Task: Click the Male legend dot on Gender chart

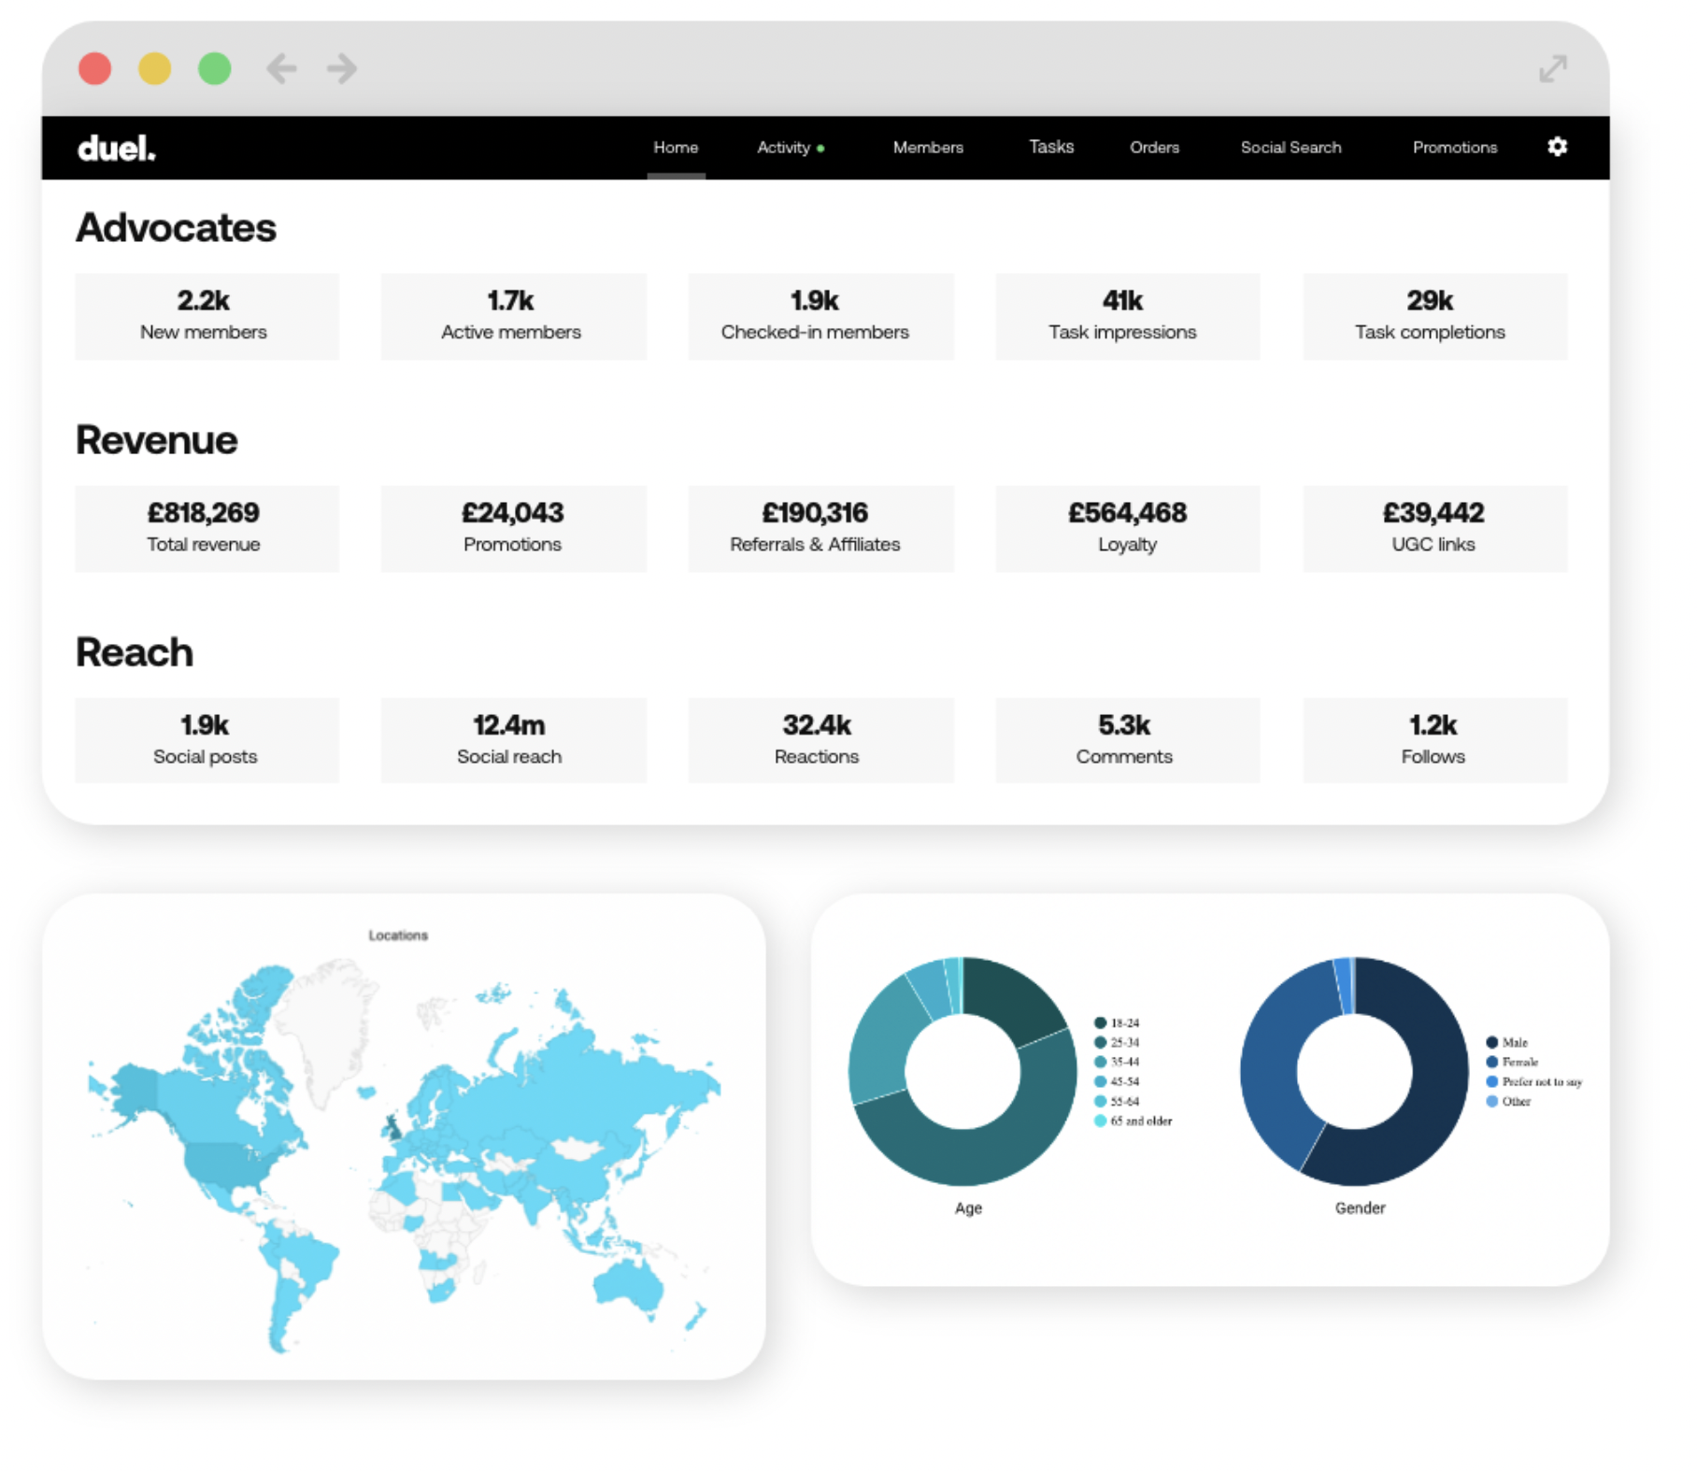Action: pos(1492,1041)
